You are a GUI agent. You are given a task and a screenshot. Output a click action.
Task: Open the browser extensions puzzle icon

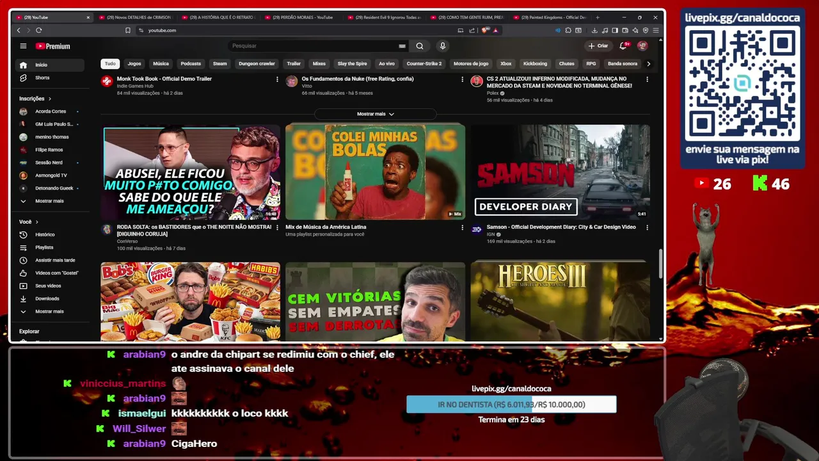tap(568, 30)
